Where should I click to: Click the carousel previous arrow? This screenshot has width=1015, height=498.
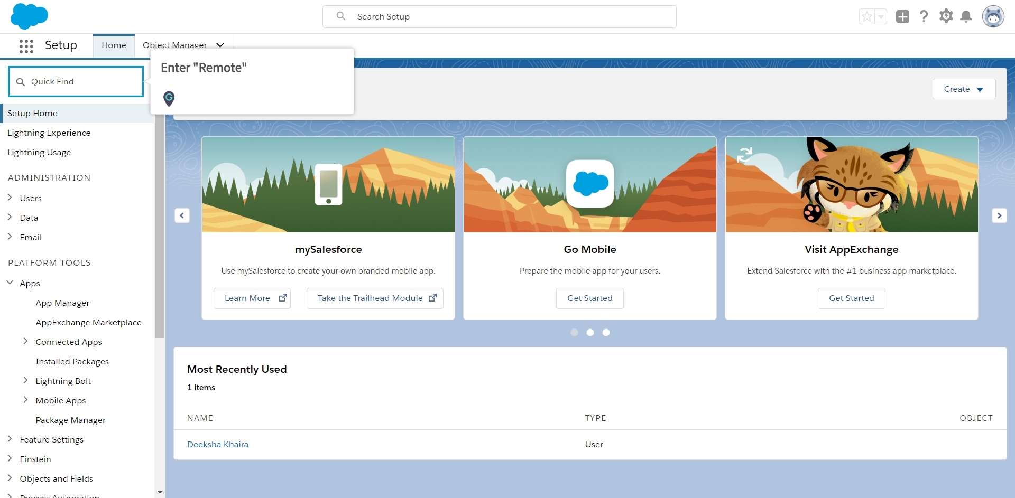pyautogui.click(x=182, y=215)
